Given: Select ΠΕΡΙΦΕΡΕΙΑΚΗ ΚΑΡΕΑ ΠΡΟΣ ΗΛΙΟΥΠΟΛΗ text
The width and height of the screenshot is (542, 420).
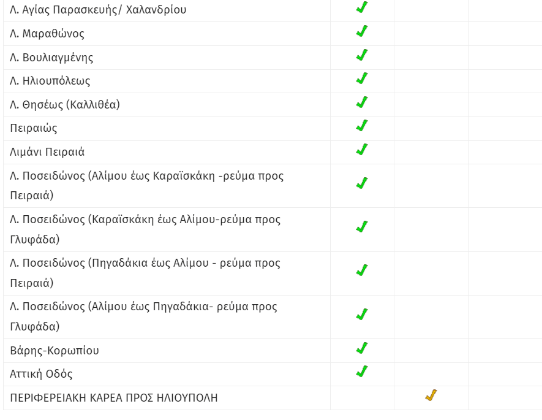Looking at the screenshot, I should [x=114, y=398].
